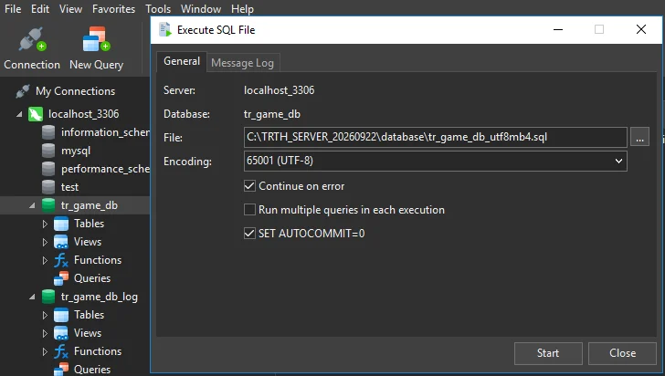The width and height of the screenshot is (665, 376).
Task: Expand Tables under tr_game_db_log
Action: pos(45,315)
